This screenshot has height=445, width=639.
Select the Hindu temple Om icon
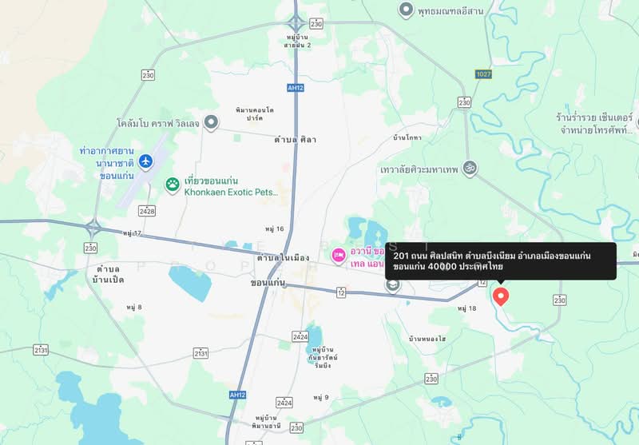(470, 168)
